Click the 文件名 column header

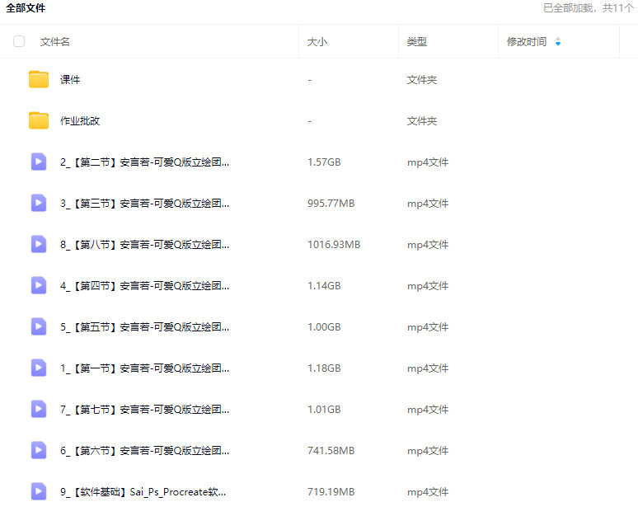(x=55, y=42)
